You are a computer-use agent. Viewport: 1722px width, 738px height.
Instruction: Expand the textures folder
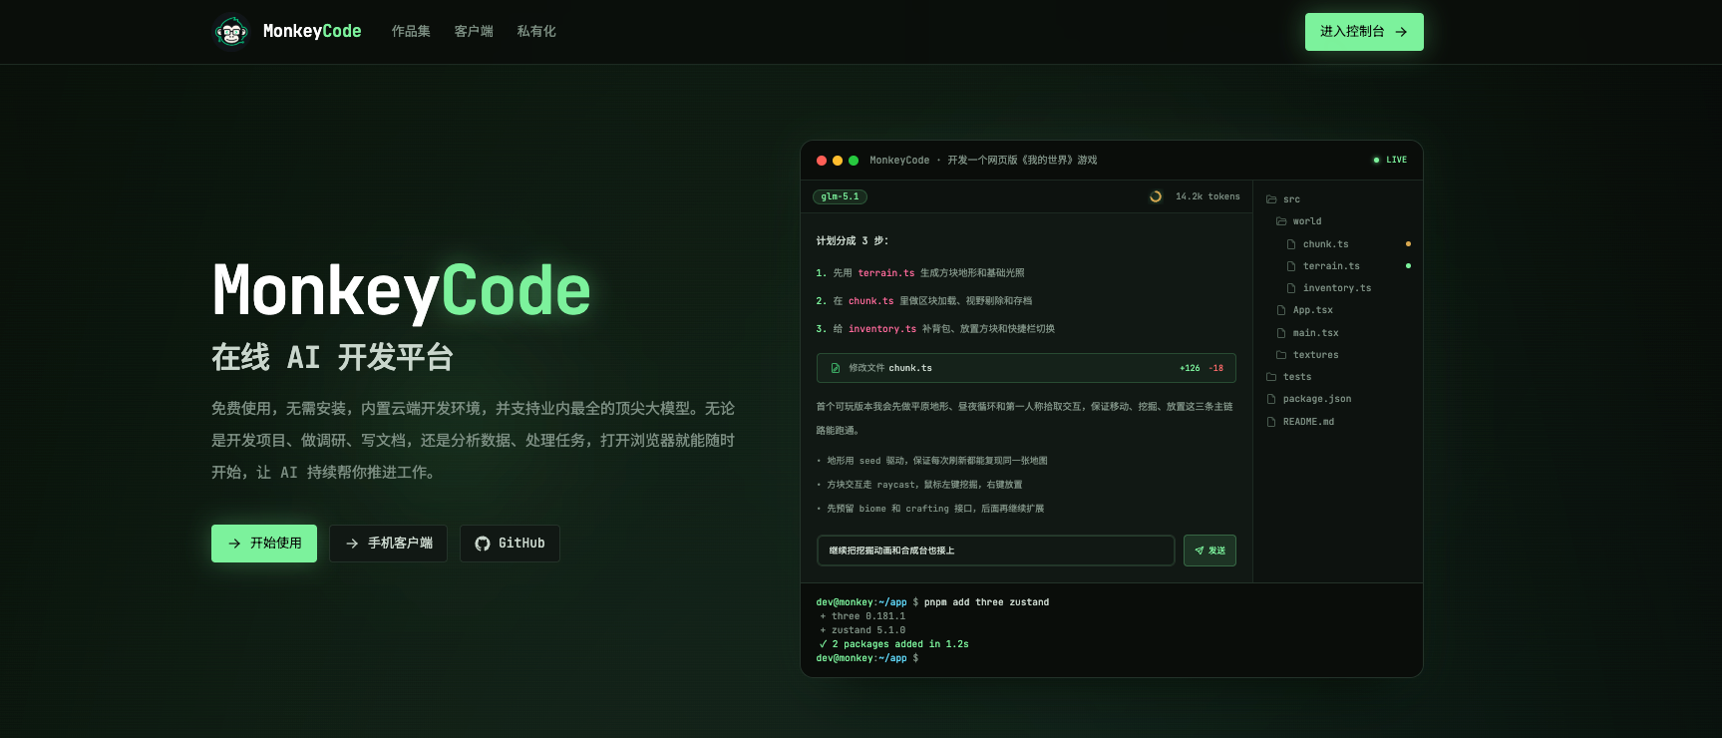click(1307, 355)
